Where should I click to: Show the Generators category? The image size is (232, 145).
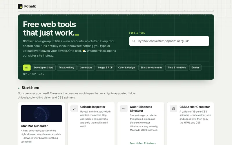coord(86,68)
